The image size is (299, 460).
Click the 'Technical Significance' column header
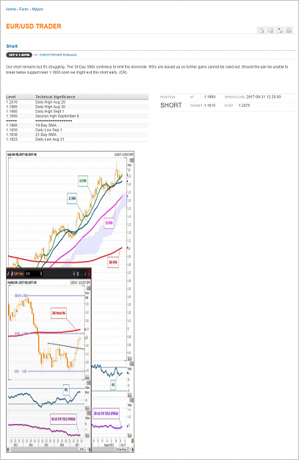point(55,96)
